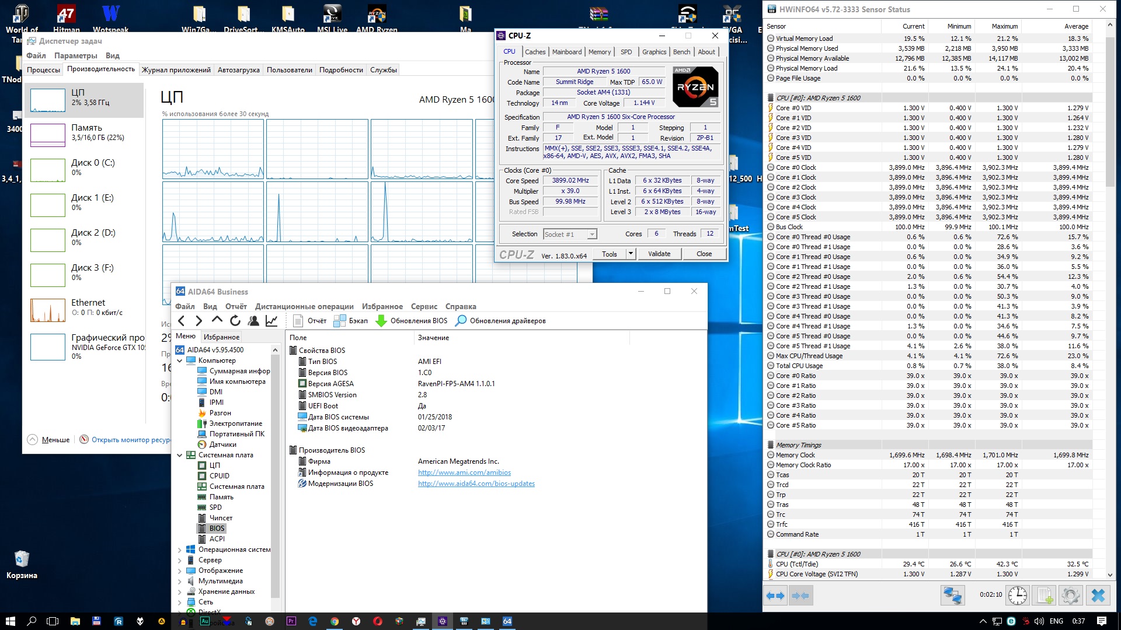This screenshot has height=630, width=1121.
Task: Open HWiNFO settings gear icon
Action: click(x=1070, y=595)
